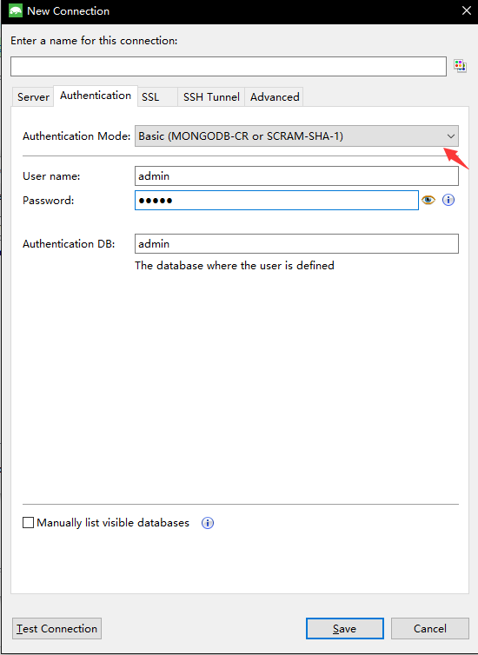Click 'Enter a name for this connection:' label
The image size is (478, 655).
coord(94,41)
